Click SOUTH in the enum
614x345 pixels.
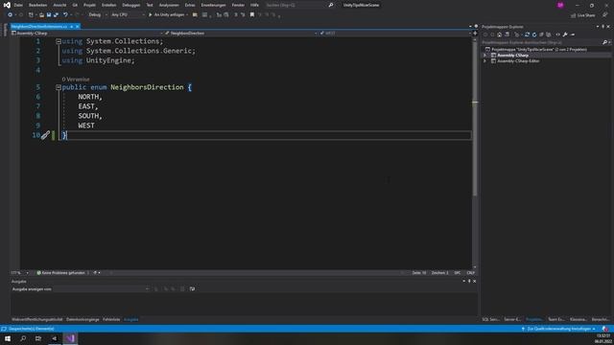(x=89, y=116)
